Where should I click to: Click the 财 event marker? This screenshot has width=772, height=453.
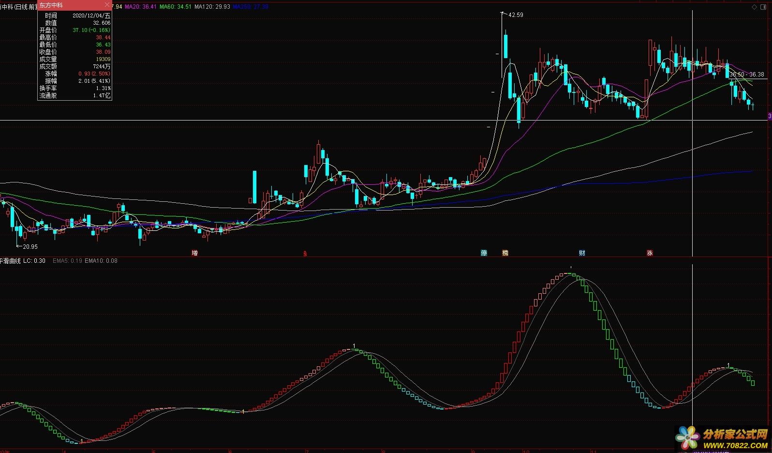point(582,253)
